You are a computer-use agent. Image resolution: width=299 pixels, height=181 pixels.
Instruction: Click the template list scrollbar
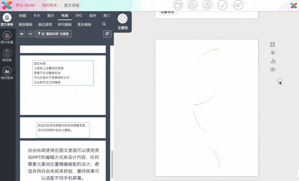[x=112, y=164]
